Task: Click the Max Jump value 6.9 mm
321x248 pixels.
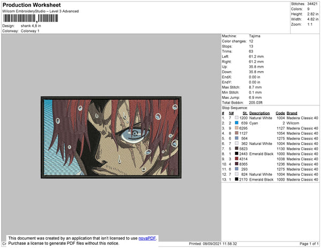Action: 255,97
